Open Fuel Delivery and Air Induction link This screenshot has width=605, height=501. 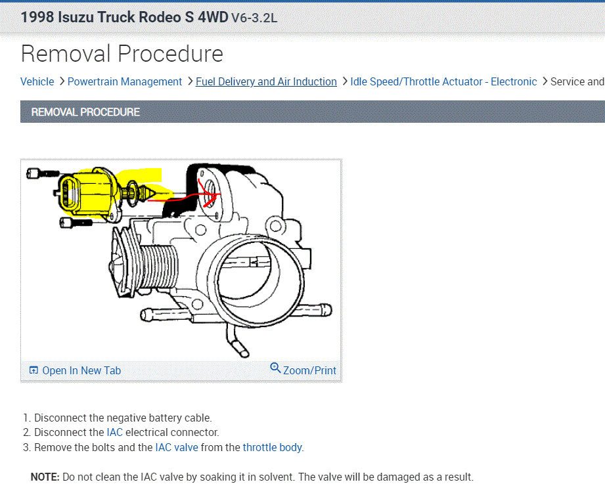coord(266,82)
